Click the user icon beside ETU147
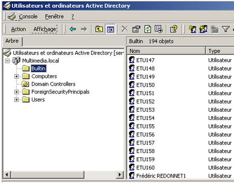234x183 pixels. pyautogui.click(x=131, y=60)
